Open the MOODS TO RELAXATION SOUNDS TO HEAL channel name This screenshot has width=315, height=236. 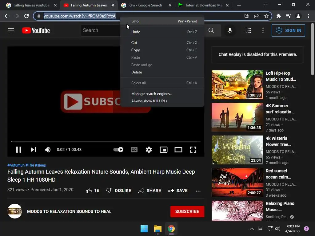[x=69, y=211]
